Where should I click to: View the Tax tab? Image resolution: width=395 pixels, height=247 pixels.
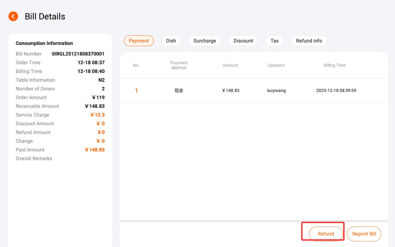point(275,41)
